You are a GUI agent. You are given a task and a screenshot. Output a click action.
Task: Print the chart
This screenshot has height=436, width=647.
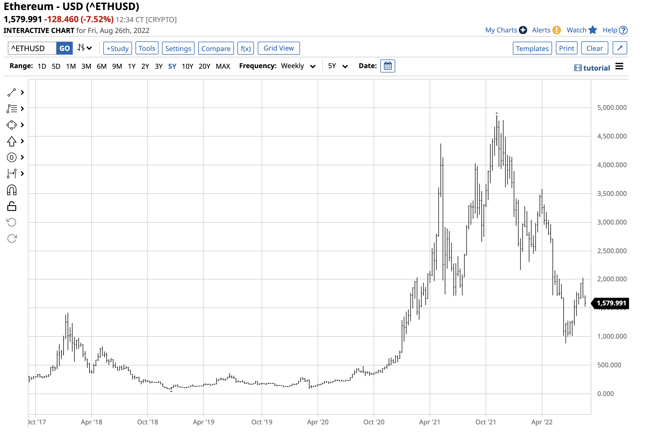tap(566, 48)
